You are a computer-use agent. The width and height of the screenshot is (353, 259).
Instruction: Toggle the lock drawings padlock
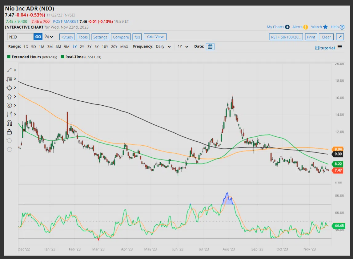(x=9, y=132)
